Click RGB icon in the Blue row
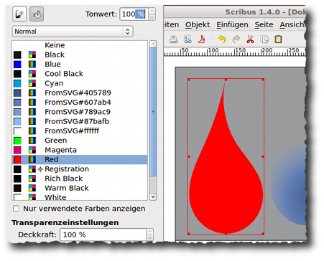Viewport: 324px width, 261px height. pos(32,65)
